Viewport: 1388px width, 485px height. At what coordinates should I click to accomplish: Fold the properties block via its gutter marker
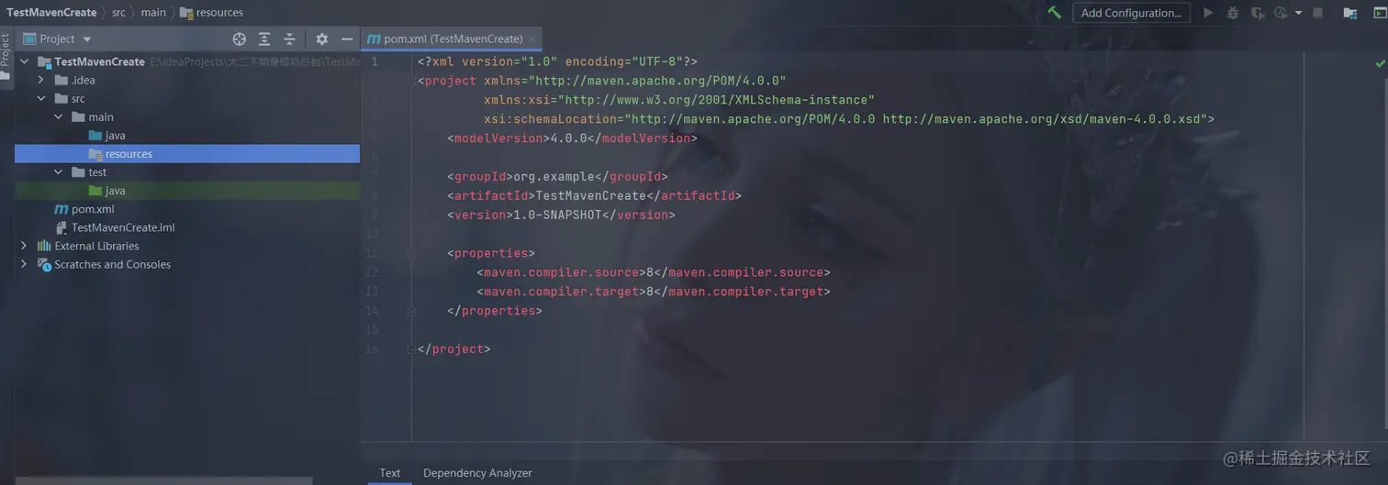(x=411, y=253)
